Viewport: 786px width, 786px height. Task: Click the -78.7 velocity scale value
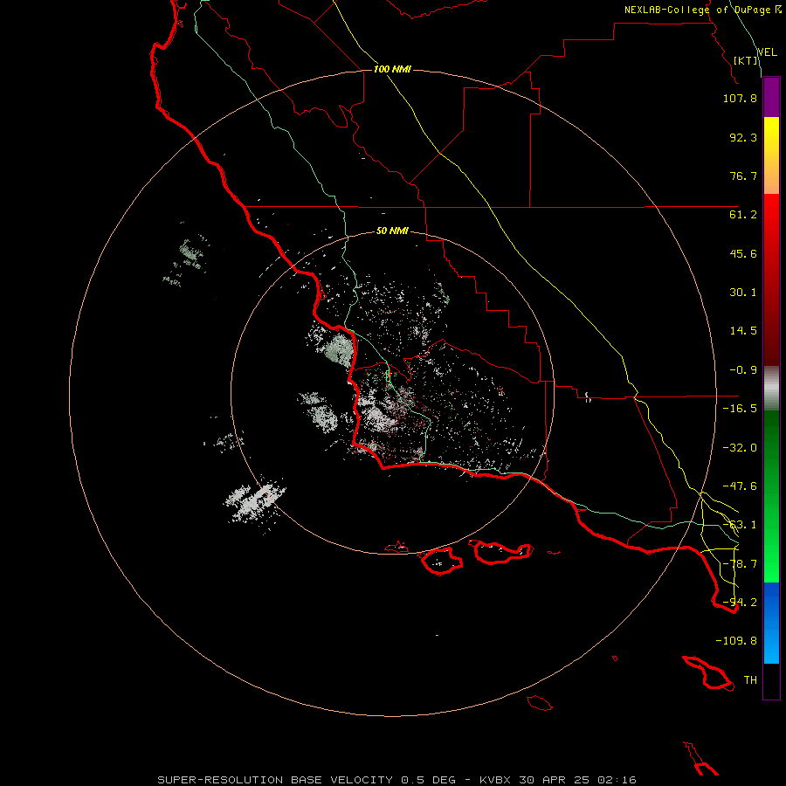click(x=740, y=564)
